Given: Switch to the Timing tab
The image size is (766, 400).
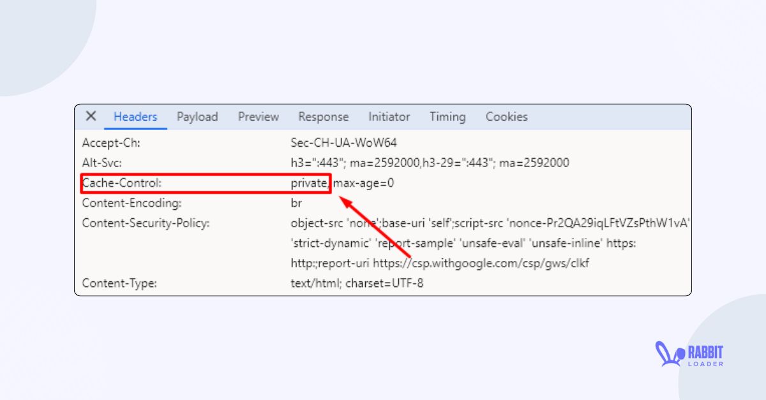Looking at the screenshot, I should pyautogui.click(x=447, y=117).
